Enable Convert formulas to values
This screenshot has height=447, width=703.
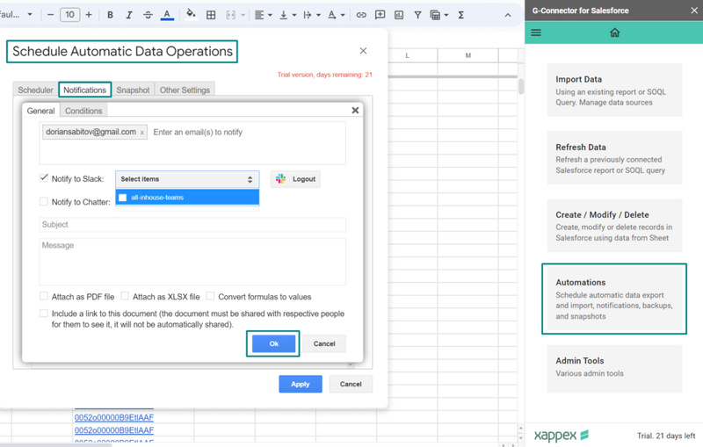point(210,296)
